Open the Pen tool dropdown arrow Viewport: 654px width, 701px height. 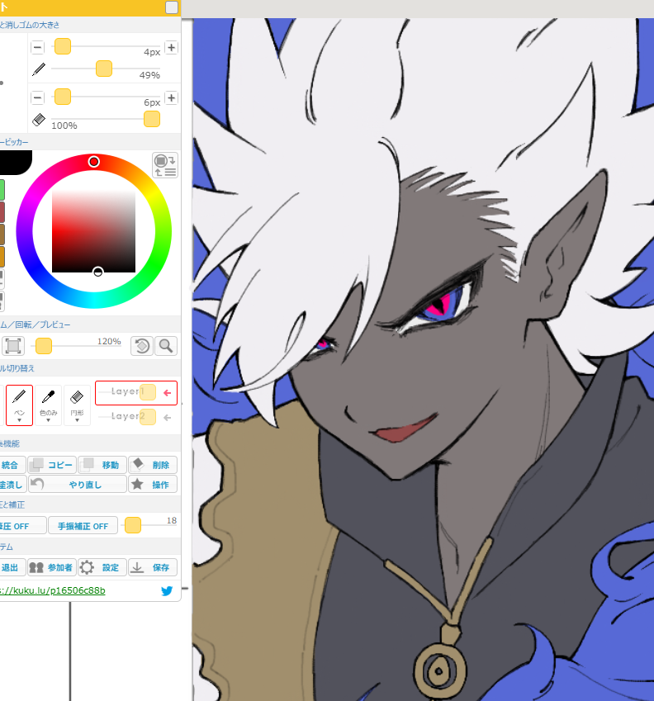(x=19, y=420)
